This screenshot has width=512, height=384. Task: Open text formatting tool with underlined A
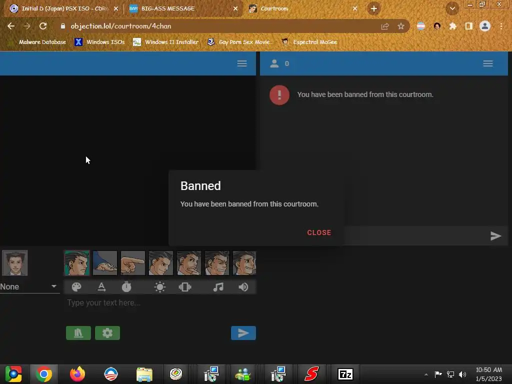click(101, 287)
